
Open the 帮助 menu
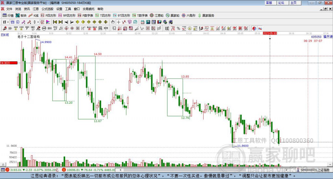coord(100,9)
